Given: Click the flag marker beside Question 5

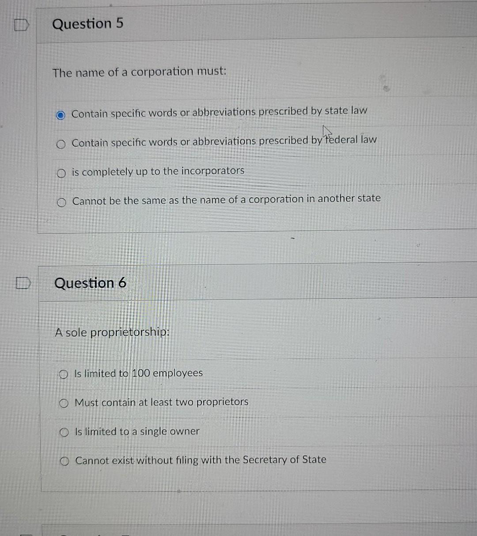Looking at the screenshot, I should (x=21, y=25).
